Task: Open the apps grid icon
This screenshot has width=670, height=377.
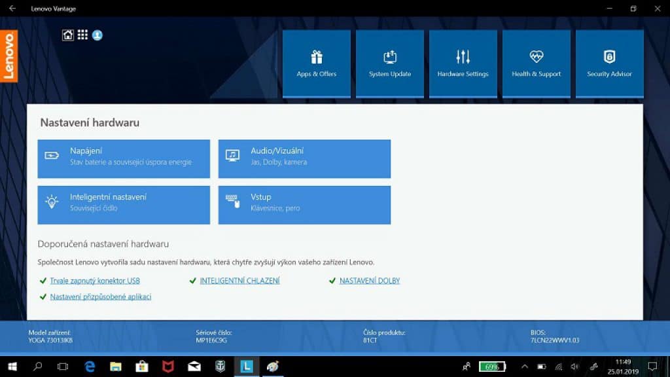Action: (82, 35)
